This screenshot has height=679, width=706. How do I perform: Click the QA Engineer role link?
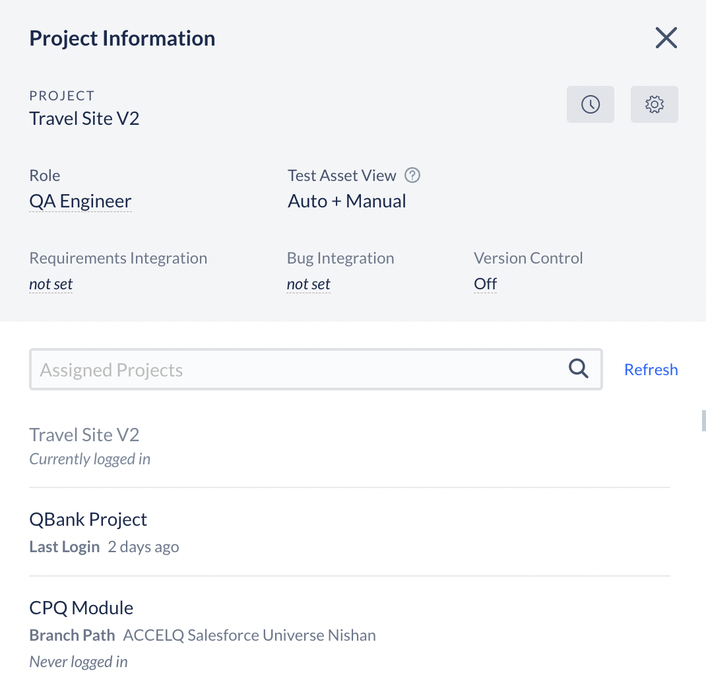pos(80,201)
